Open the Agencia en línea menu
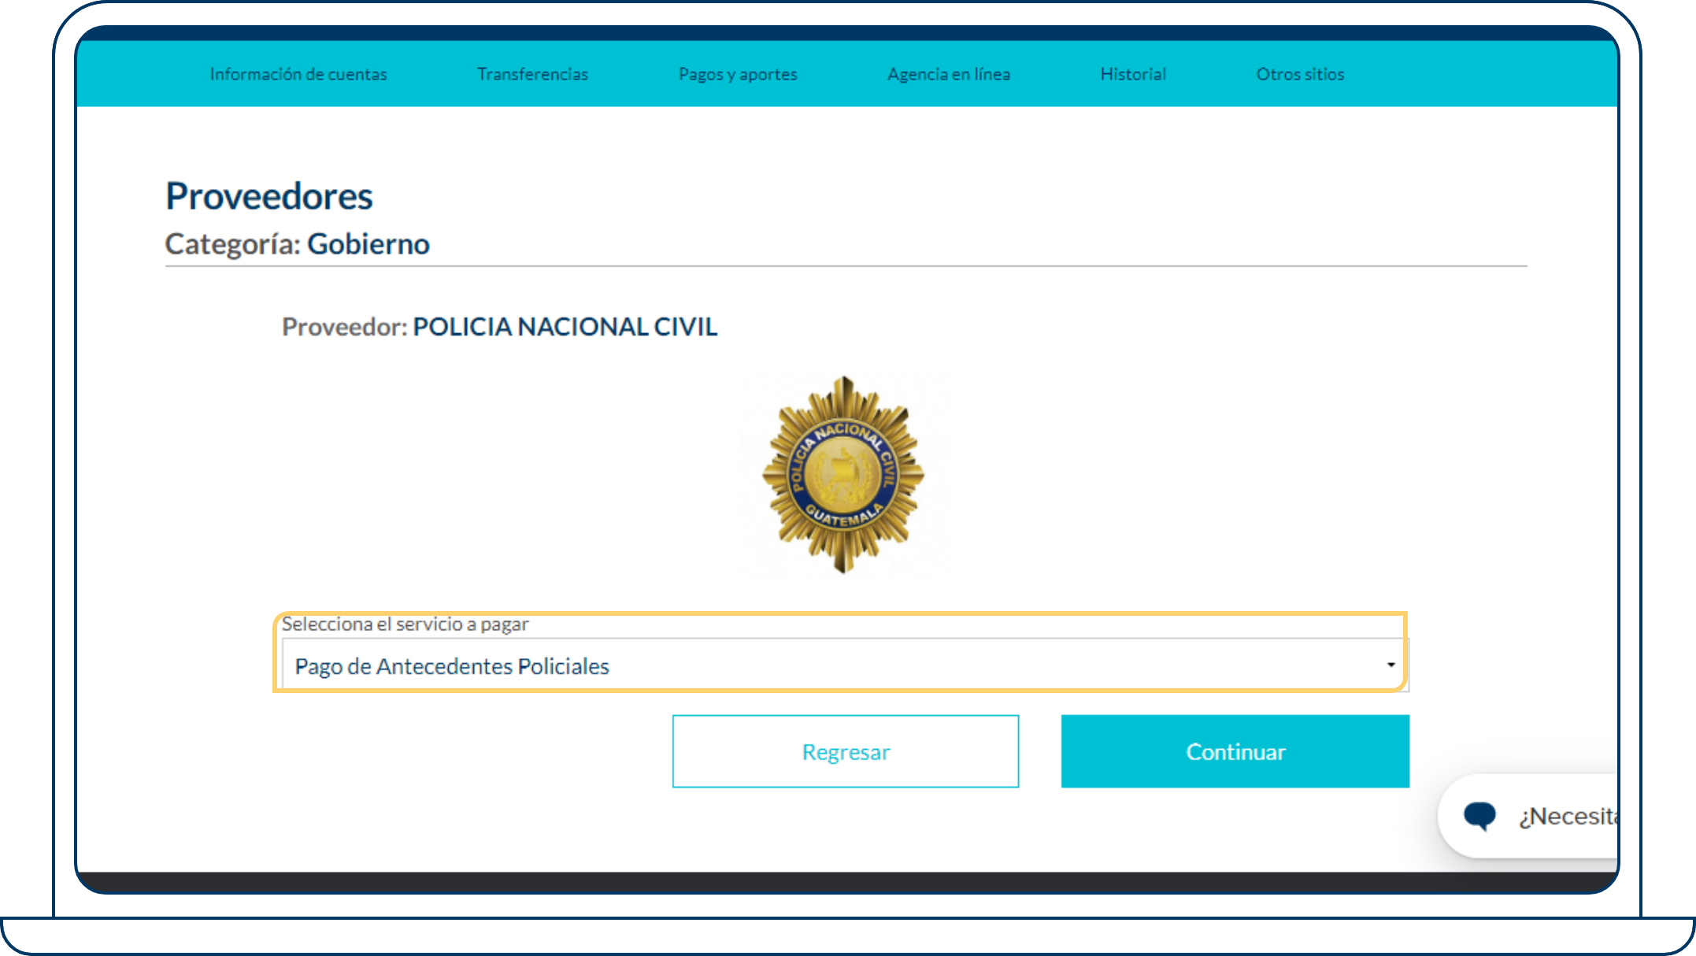Screen dimensions: 1696x956 pos(948,74)
